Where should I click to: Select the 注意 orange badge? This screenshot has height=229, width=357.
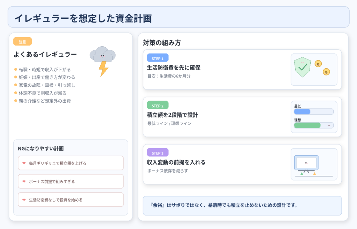tap(22, 42)
